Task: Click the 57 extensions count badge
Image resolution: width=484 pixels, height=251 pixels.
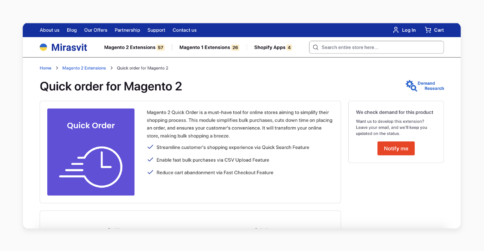Action: pos(160,48)
